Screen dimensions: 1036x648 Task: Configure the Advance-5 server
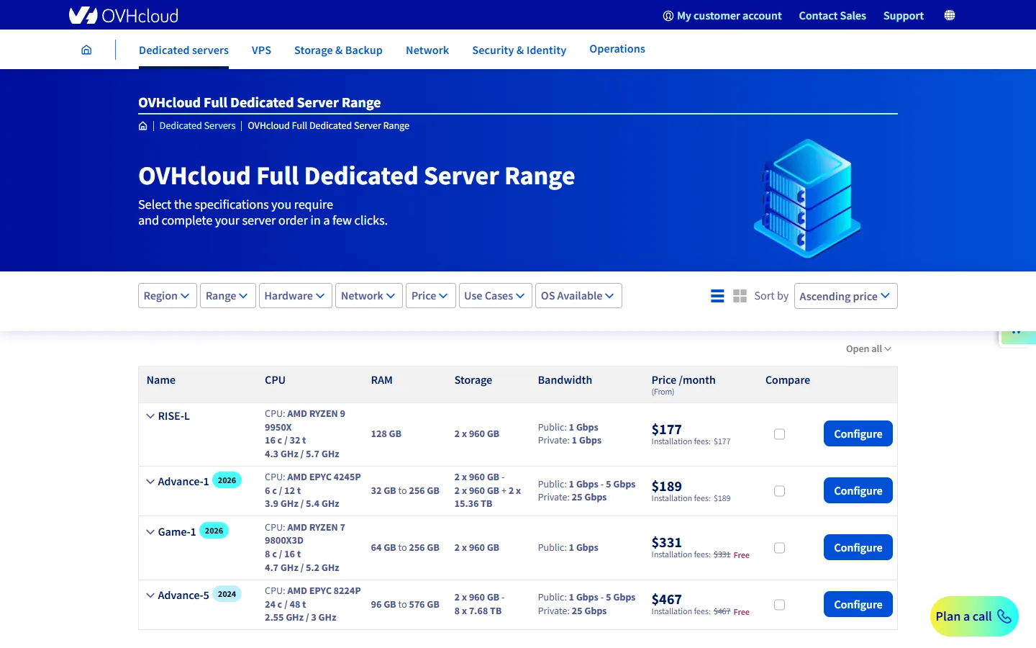click(x=858, y=604)
